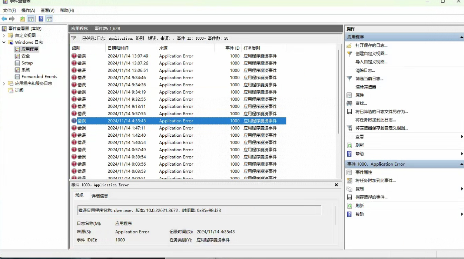
Task: Select the 订阅 tree item
Action: pos(19,90)
